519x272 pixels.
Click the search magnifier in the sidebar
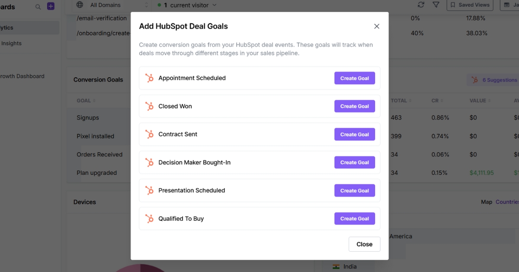38,6
